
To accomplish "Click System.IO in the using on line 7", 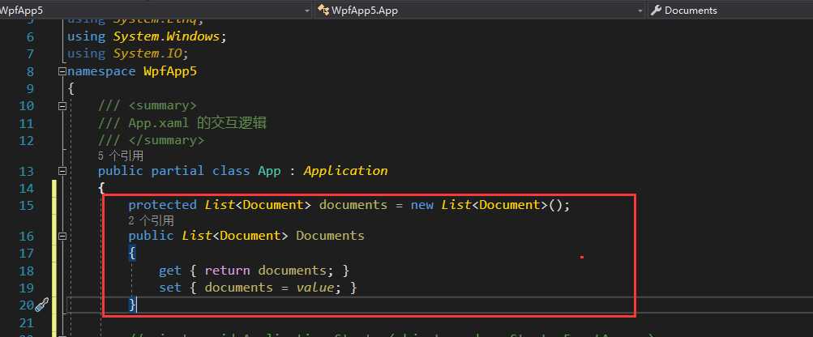I will click(148, 53).
